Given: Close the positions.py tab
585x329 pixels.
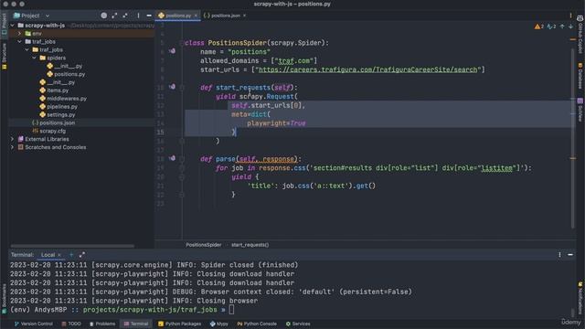Looking at the screenshot, I should point(196,16).
